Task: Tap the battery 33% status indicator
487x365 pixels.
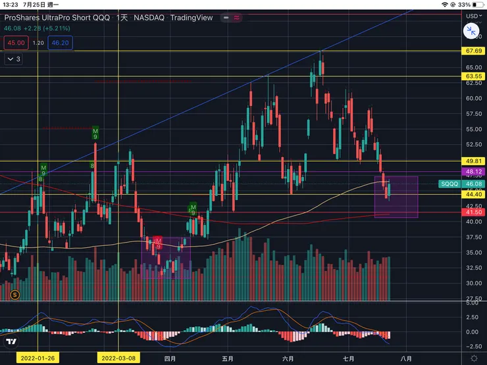Action: [471, 5]
